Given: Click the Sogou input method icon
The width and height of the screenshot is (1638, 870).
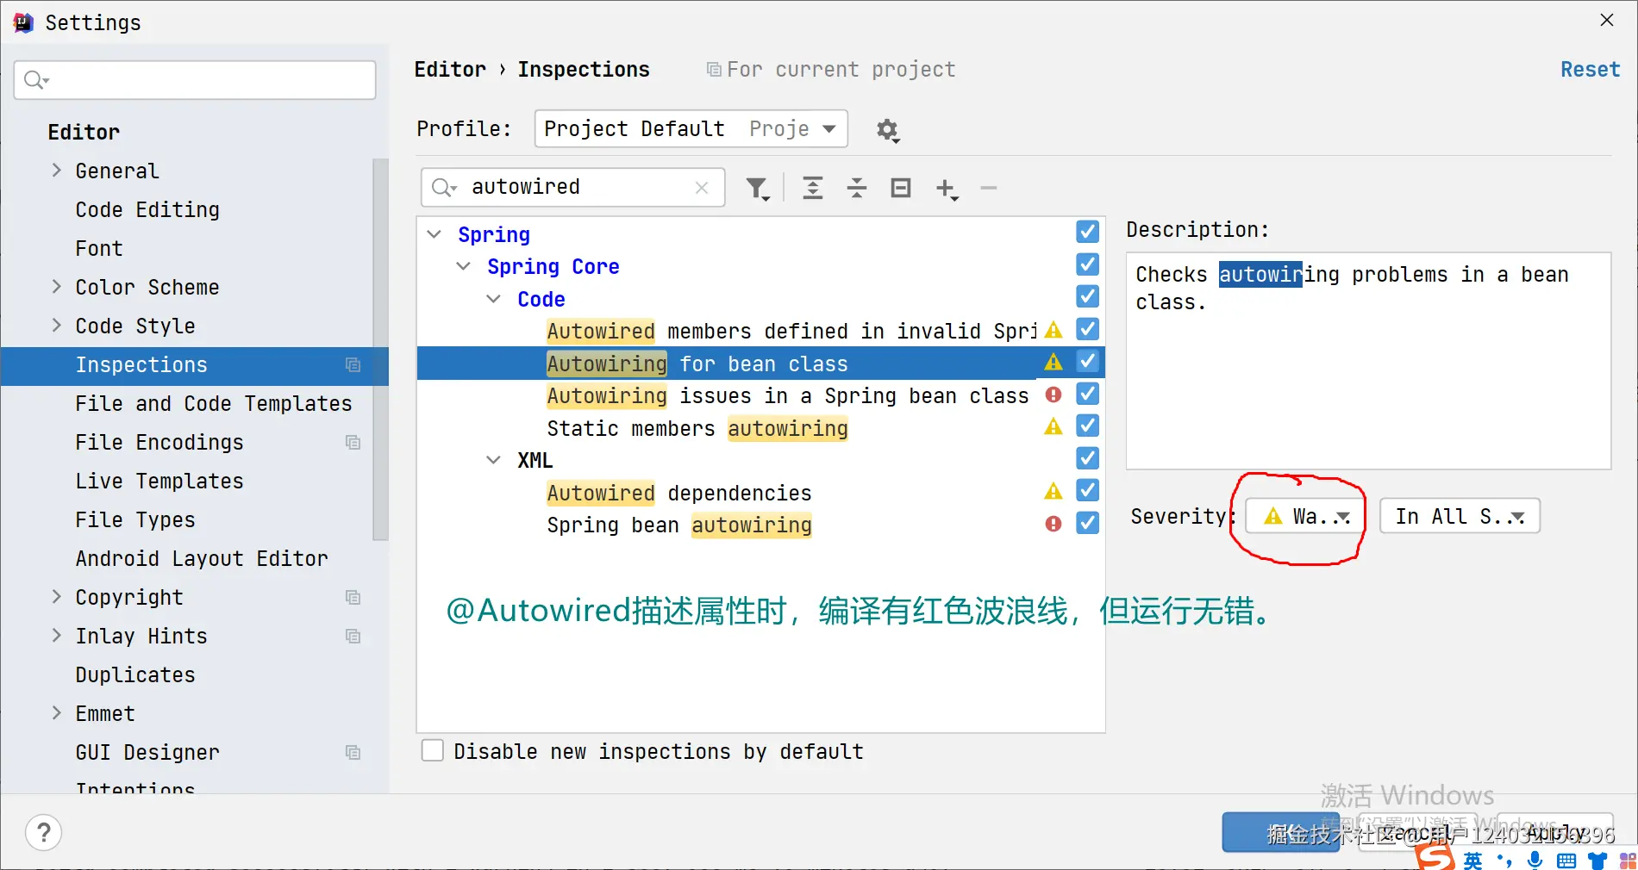Looking at the screenshot, I should [x=1435, y=857].
